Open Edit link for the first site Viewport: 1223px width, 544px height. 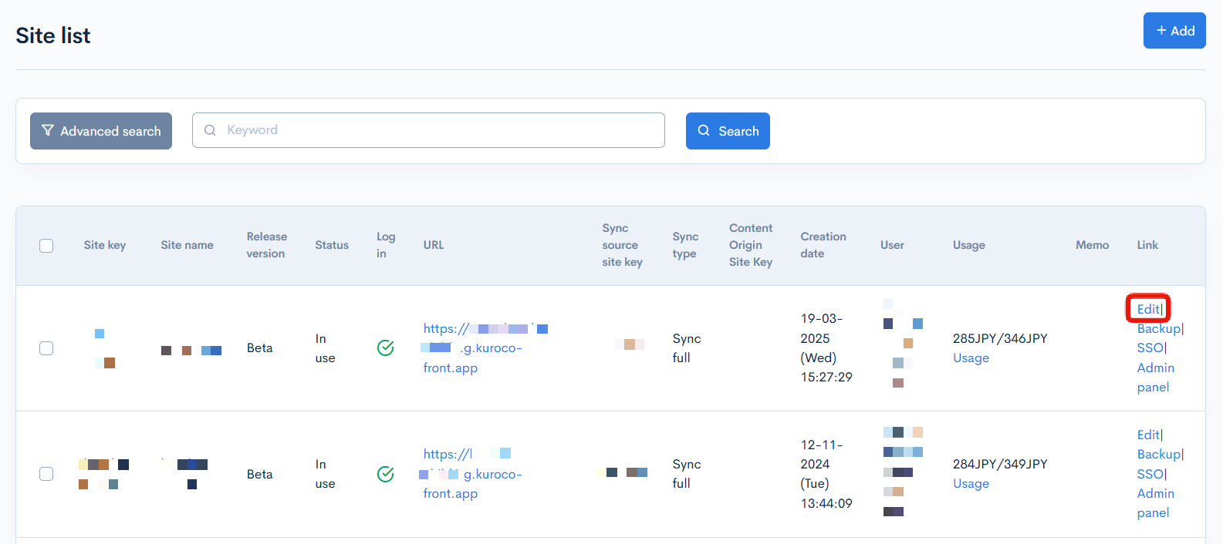[x=1147, y=309]
